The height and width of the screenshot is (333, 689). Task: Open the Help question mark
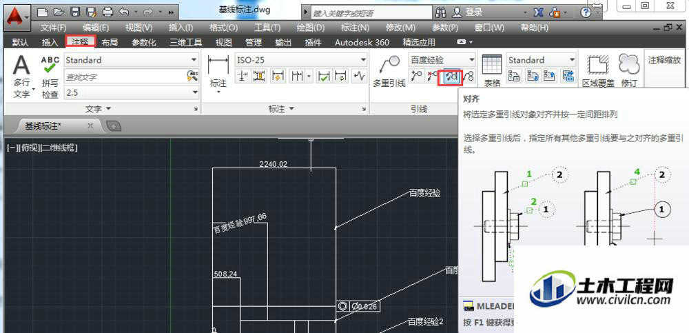[x=586, y=12]
